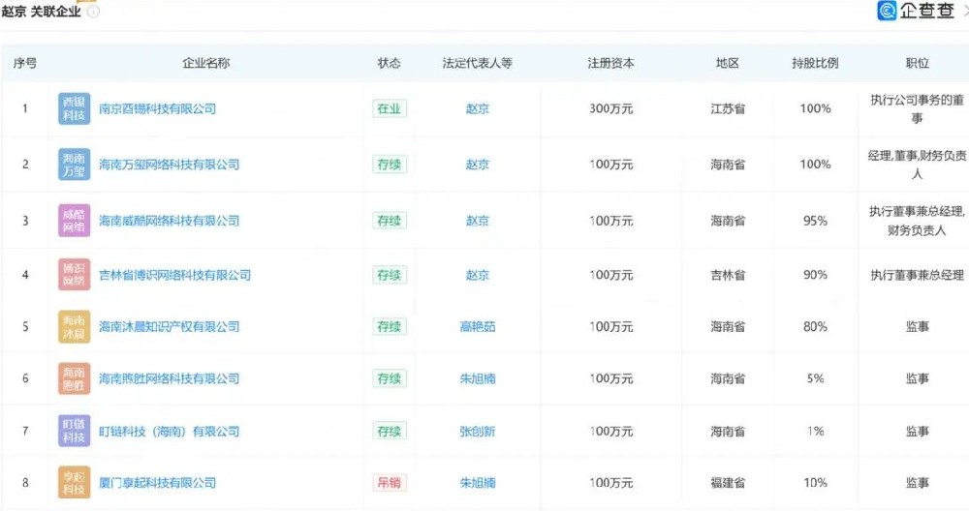Screen dimensions: 969x511
Task: Click the 法定代表人等 column header
Action: pyautogui.click(x=477, y=62)
